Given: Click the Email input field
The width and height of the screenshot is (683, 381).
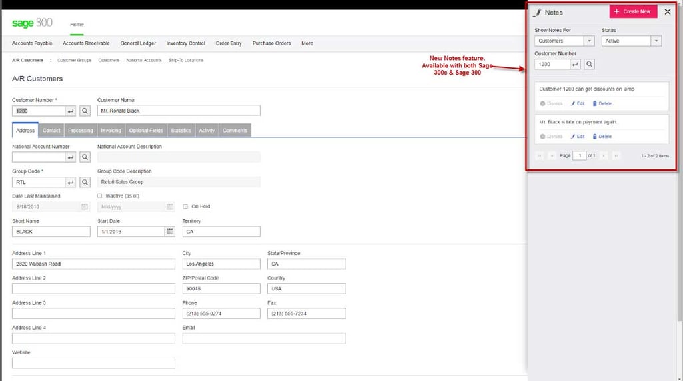Looking at the screenshot, I should pos(264,338).
